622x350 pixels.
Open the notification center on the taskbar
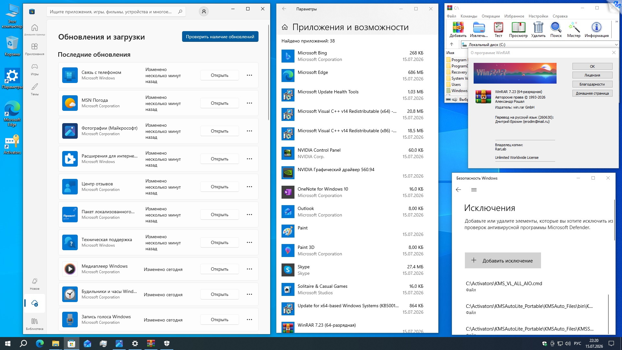pos(611,344)
